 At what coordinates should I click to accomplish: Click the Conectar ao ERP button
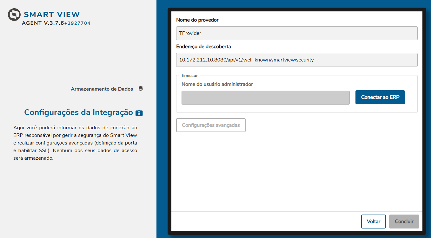click(x=380, y=97)
